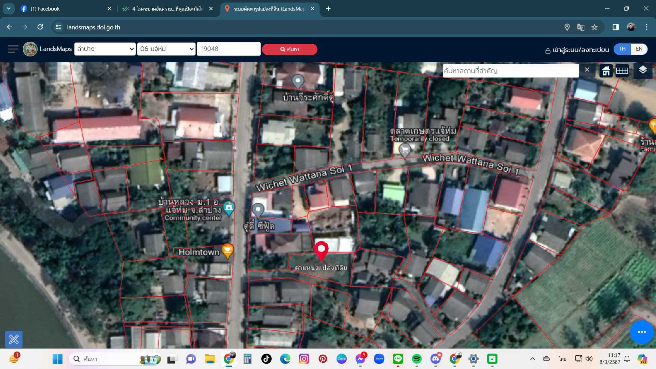Screen dimensions: 656x369
Task: Toggle Chrome side panel icon
Action: [x=616, y=27]
